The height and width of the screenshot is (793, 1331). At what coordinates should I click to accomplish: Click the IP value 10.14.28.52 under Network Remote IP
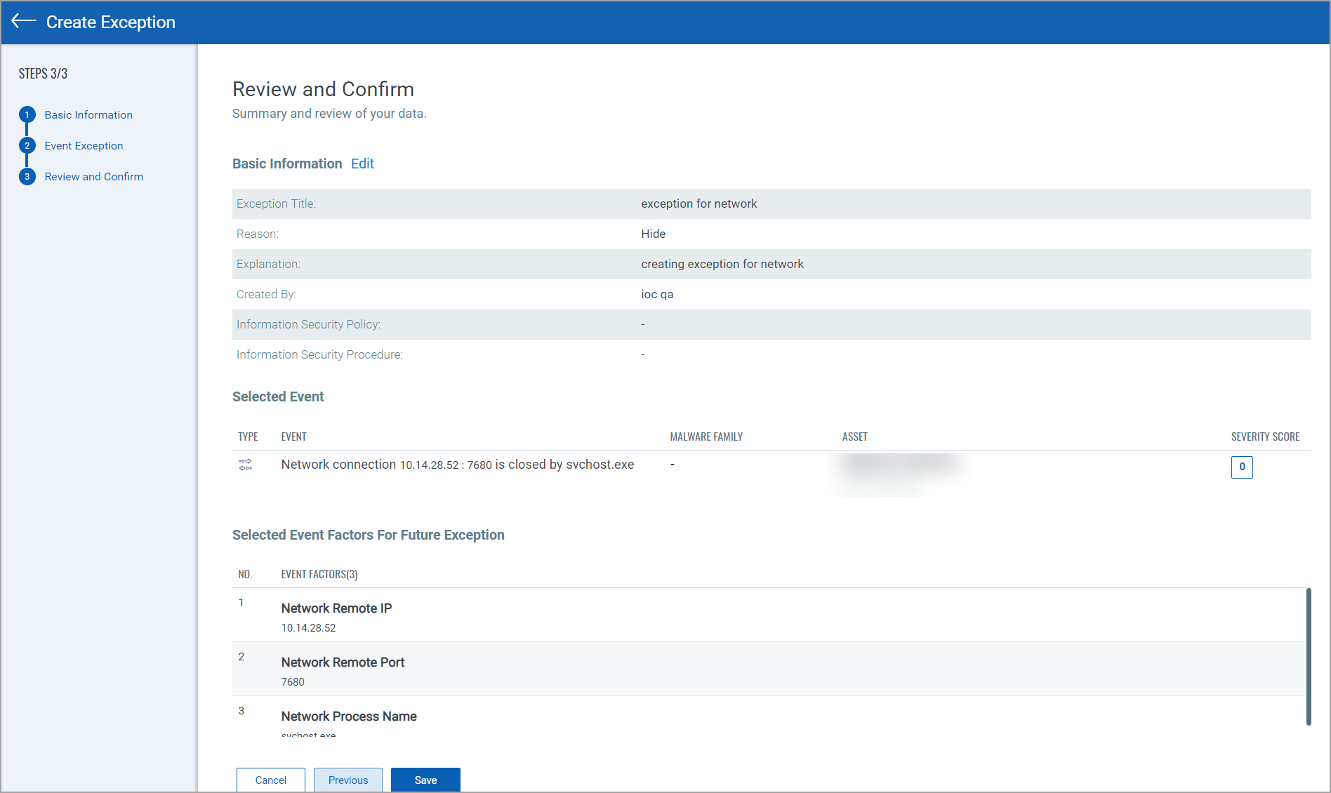(308, 628)
